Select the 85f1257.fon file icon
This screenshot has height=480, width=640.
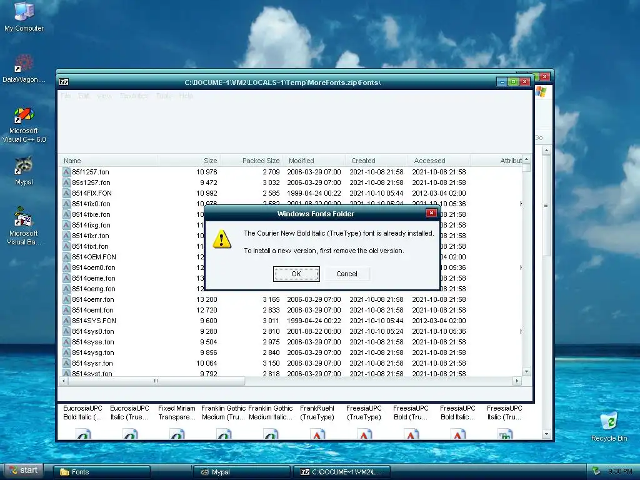[66, 172]
